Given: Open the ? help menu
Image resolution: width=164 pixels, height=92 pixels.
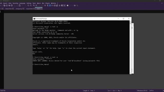Looking at the screenshot, I should [x=57, y=3].
